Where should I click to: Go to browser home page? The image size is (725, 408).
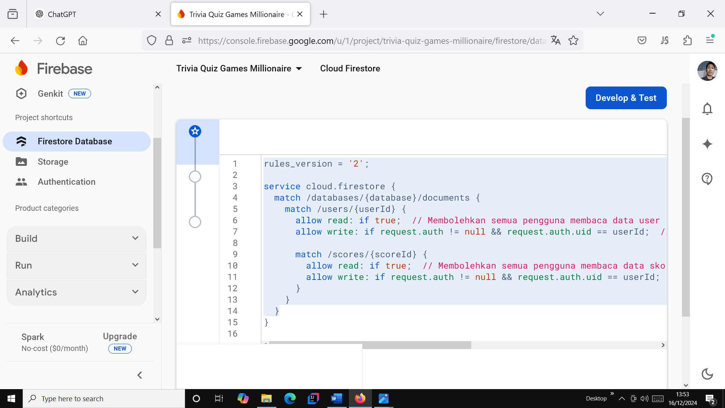pyautogui.click(x=83, y=40)
